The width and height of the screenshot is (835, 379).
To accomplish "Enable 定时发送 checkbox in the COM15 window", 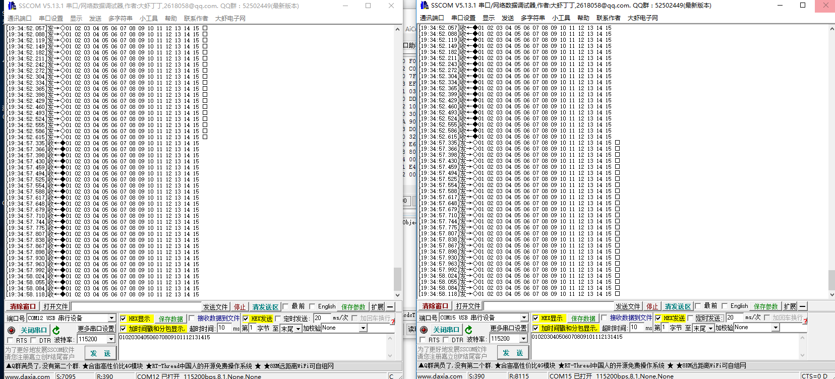I will point(691,318).
